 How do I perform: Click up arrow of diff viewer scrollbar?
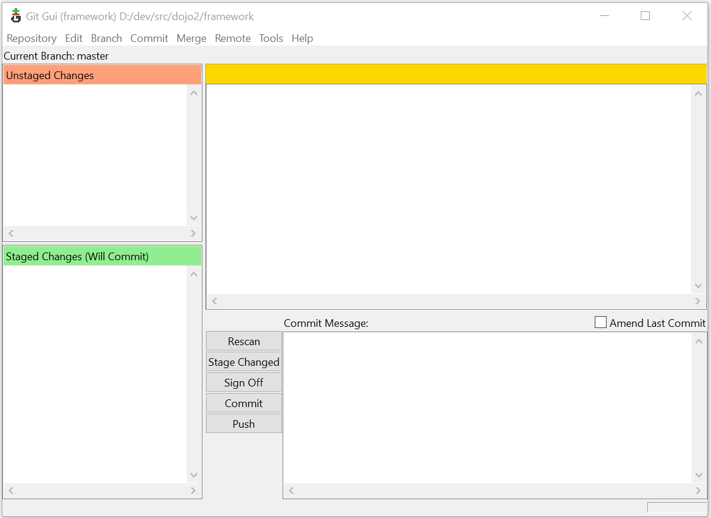699,93
